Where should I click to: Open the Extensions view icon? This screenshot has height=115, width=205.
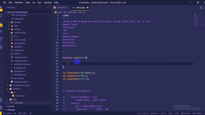click(x=1, y=39)
